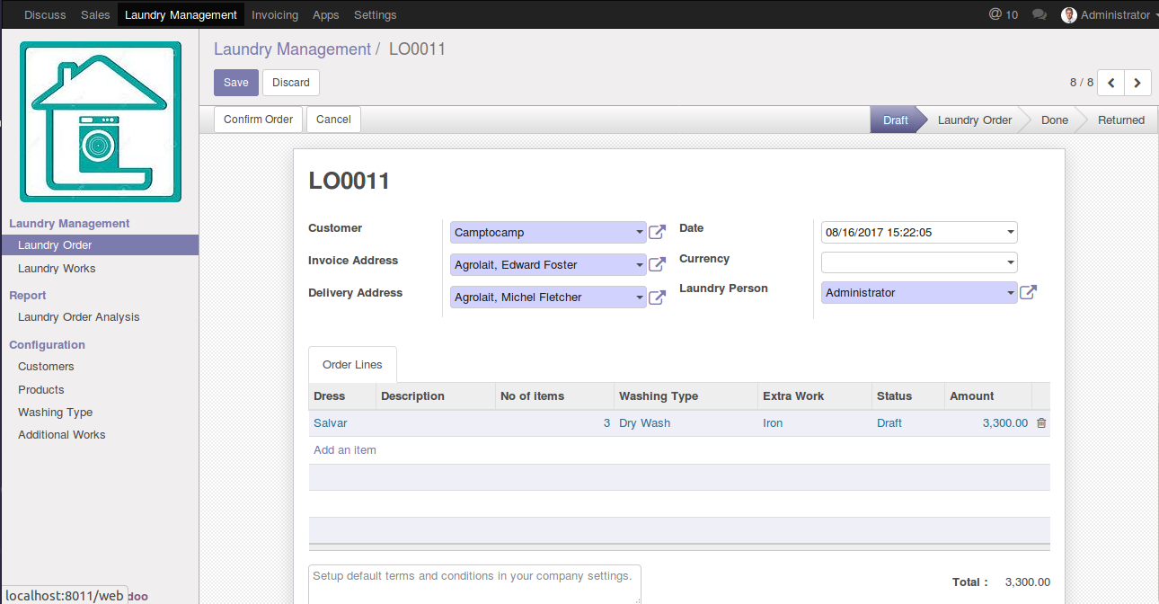1159x604 pixels.
Task: Open Invoice Address external link icon
Action: [x=657, y=264]
